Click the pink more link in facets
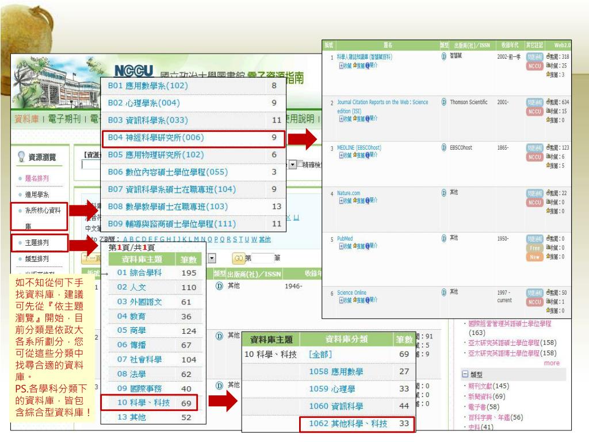Image resolution: width=589 pixels, height=442 pixels. click(552, 363)
